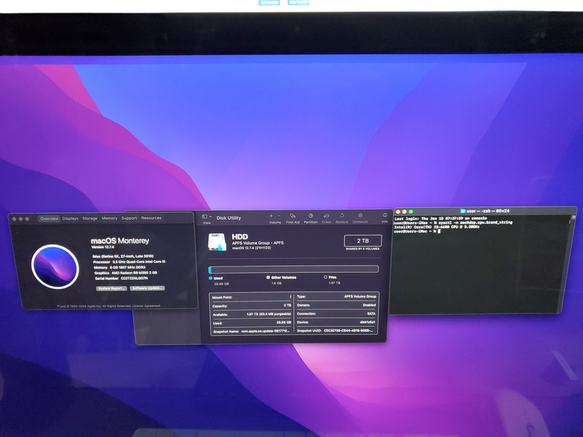Click the HDD drive icon in Disk Utility
The width and height of the screenshot is (583, 437).
tap(217, 242)
